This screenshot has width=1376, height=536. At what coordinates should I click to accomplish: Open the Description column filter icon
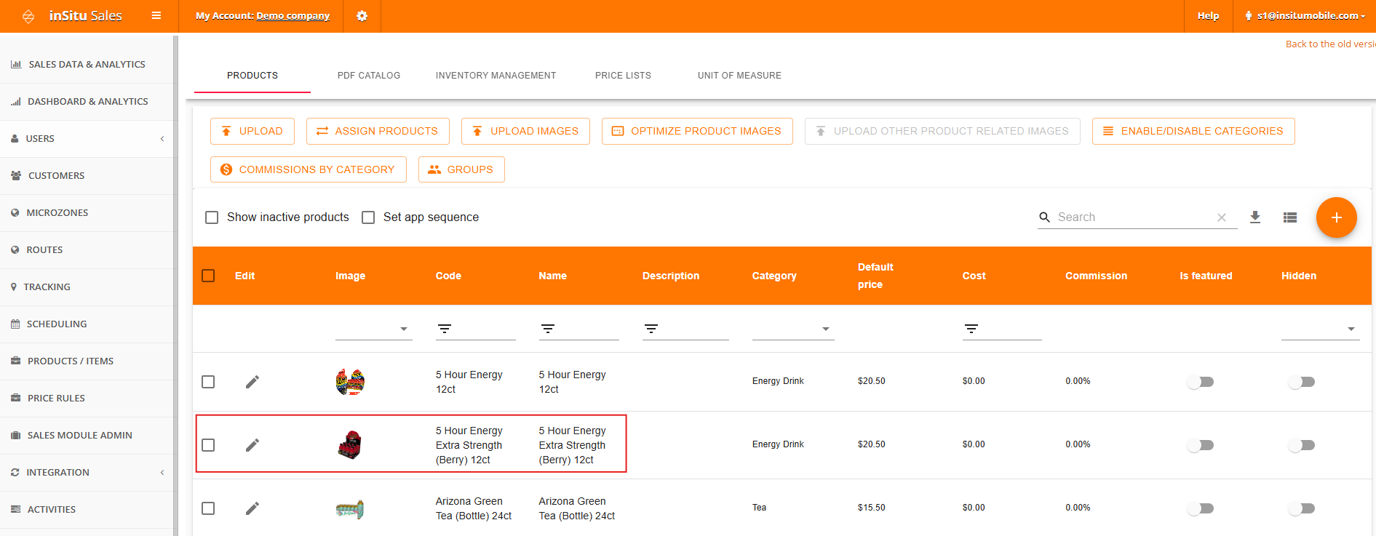pyautogui.click(x=651, y=329)
